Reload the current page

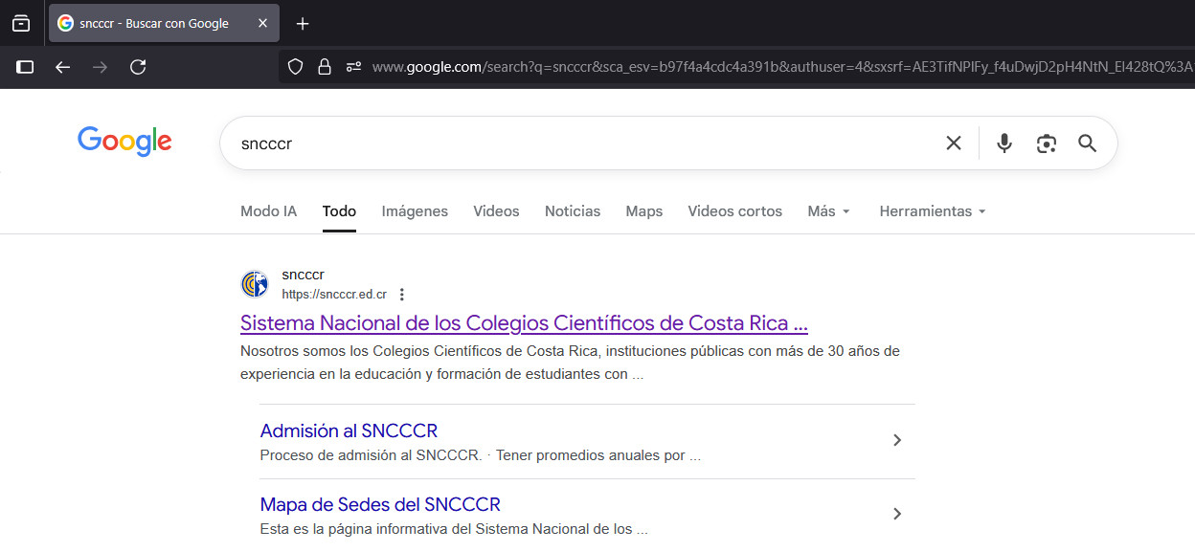(x=138, y=67)
